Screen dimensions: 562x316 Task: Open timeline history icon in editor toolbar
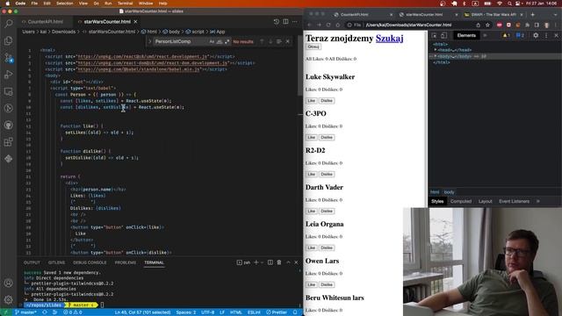click(x=276, y=21)
